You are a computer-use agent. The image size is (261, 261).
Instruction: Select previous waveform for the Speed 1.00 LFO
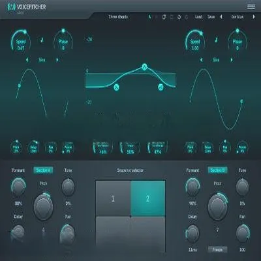[x=202, y=60]
